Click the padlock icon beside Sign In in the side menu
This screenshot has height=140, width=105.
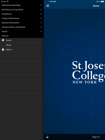pos(3,49)
